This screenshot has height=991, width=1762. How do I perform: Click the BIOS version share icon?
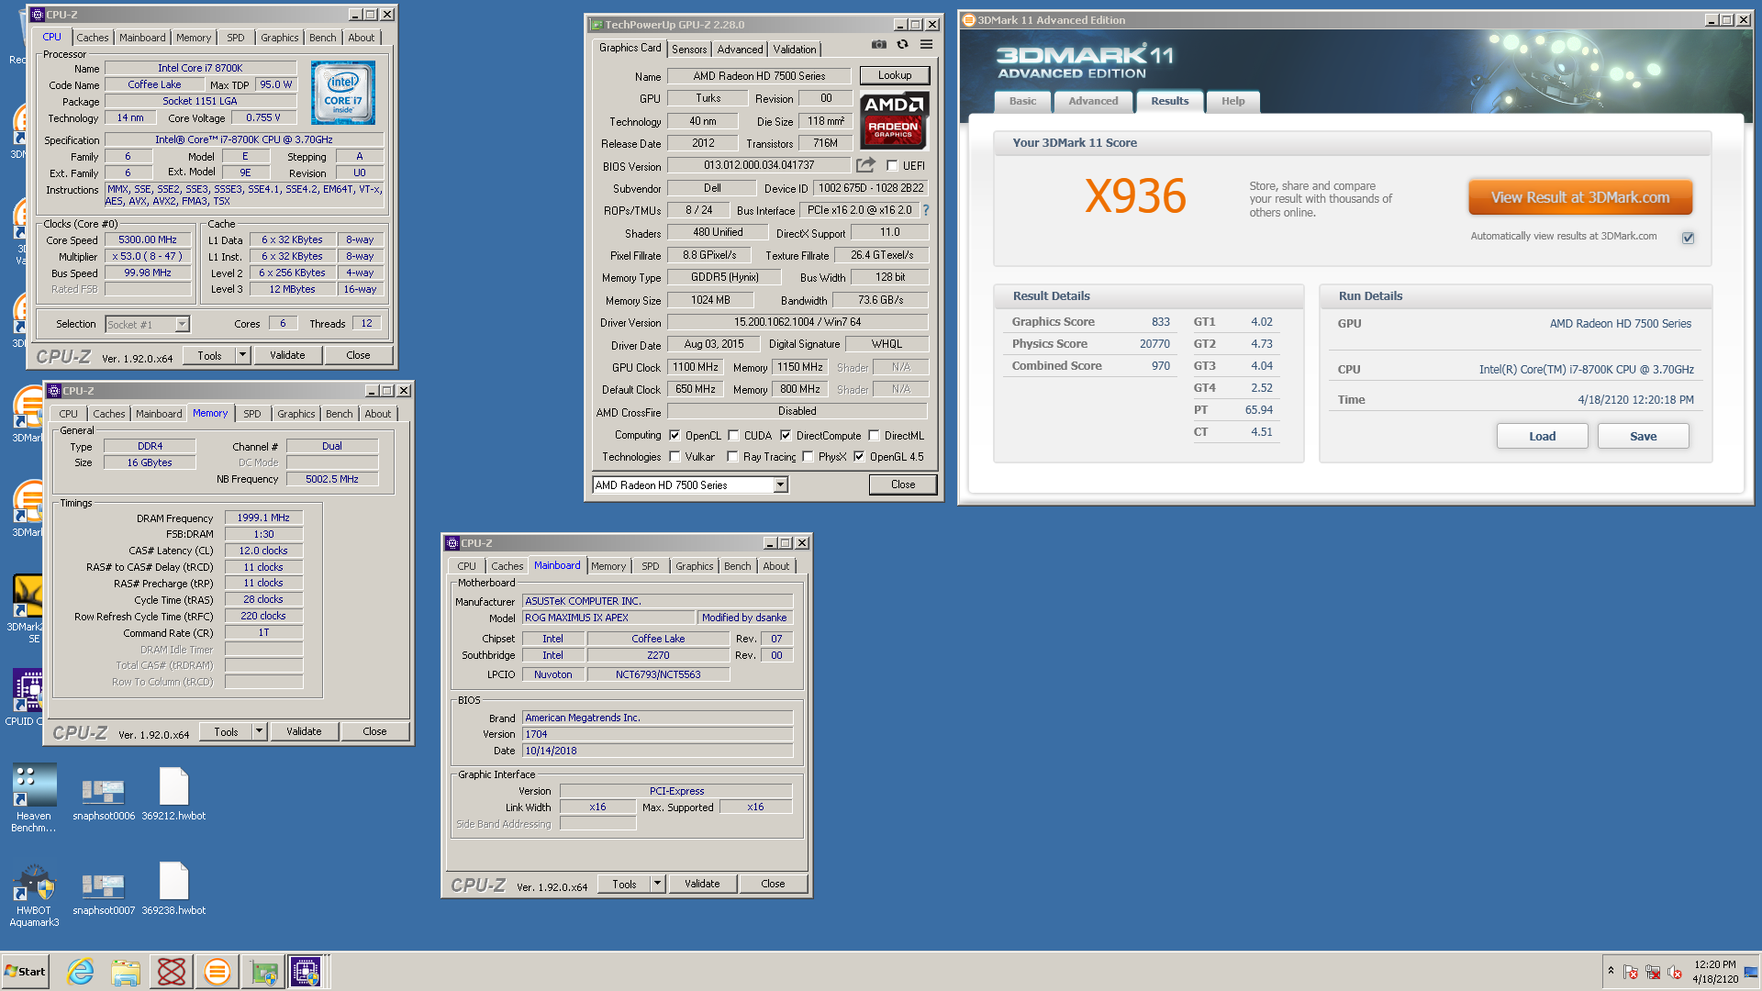point(865,165)
